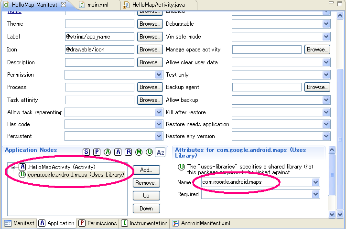Toggle the S filter icon in Application Nodes

click(x=86, y=152)
